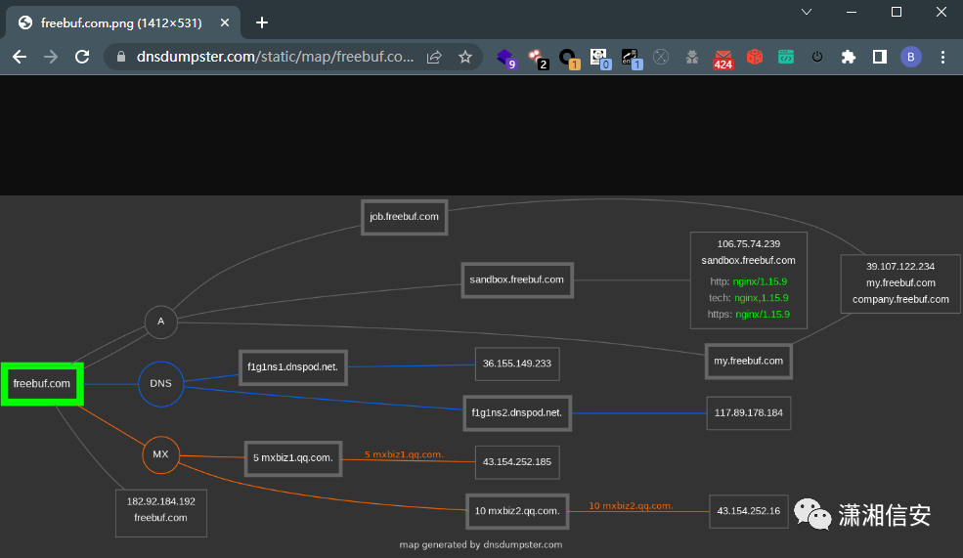
Task: Reload the dnsdumpster page
Action: point(82,57)
